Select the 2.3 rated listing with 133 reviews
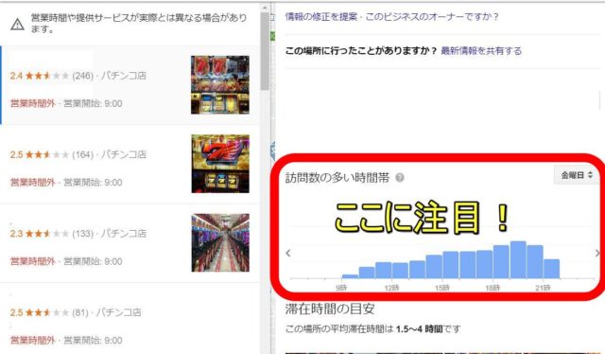The width and height of the screenshot is (605, 354). click(x=130, y=243)
